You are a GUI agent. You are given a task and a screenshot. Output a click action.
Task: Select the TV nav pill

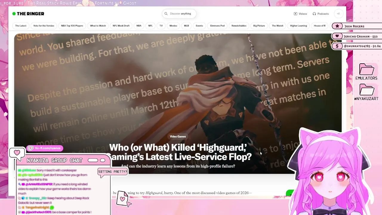click(x=161, y=26)
